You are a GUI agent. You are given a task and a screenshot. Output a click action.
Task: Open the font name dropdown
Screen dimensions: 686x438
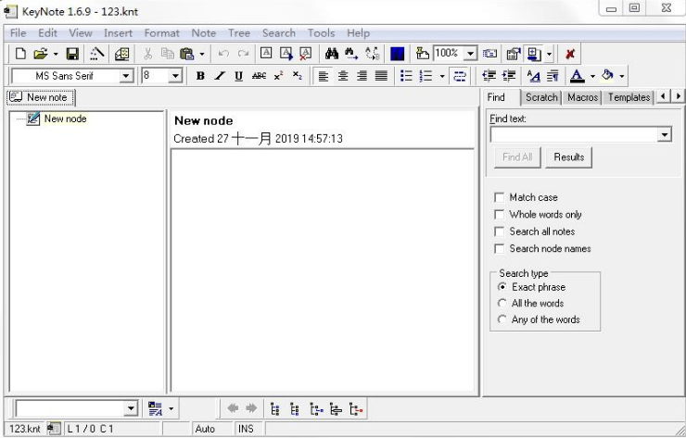click(126, 76)
